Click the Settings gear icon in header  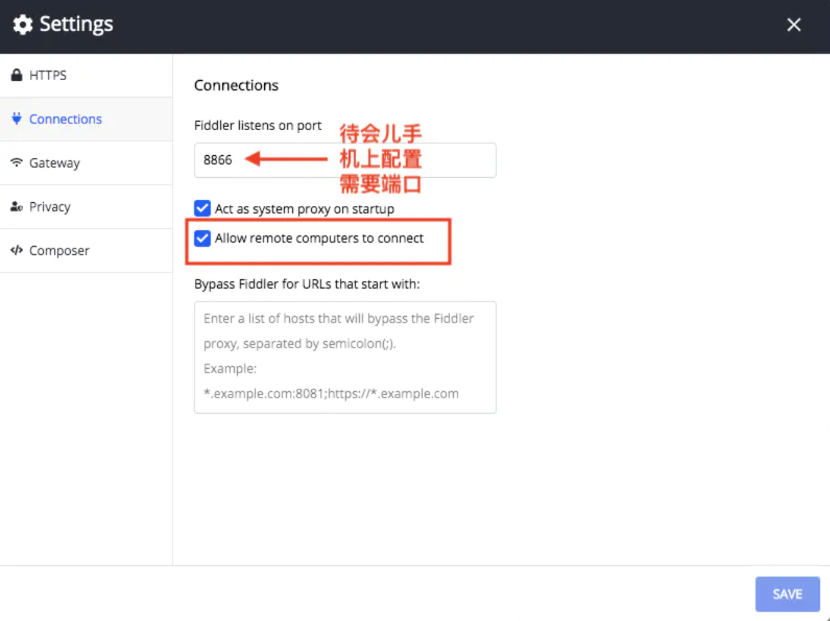pos(23,24)
